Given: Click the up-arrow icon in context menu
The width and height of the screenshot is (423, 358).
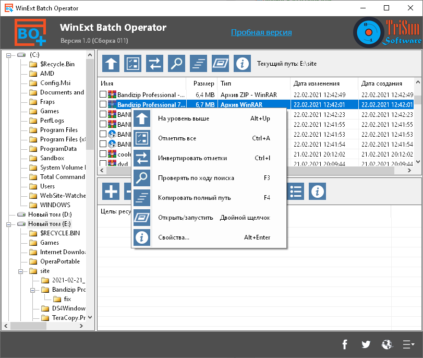Looking at the screenshot, I should pyautogui.click(x=142, y=118).
